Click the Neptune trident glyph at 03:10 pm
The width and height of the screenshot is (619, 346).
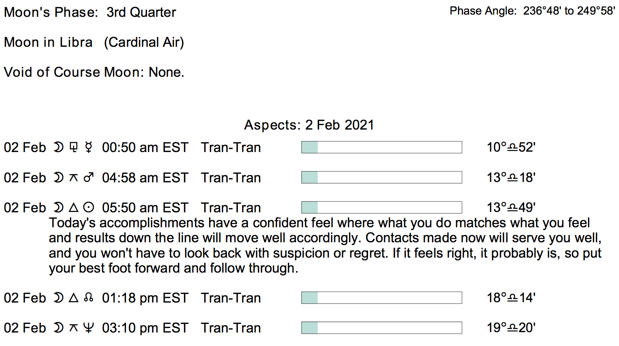click(x=89, y=328)
